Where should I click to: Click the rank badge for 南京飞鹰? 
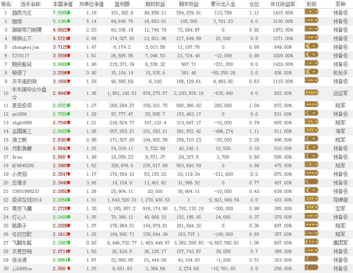(x=312, y=207)
